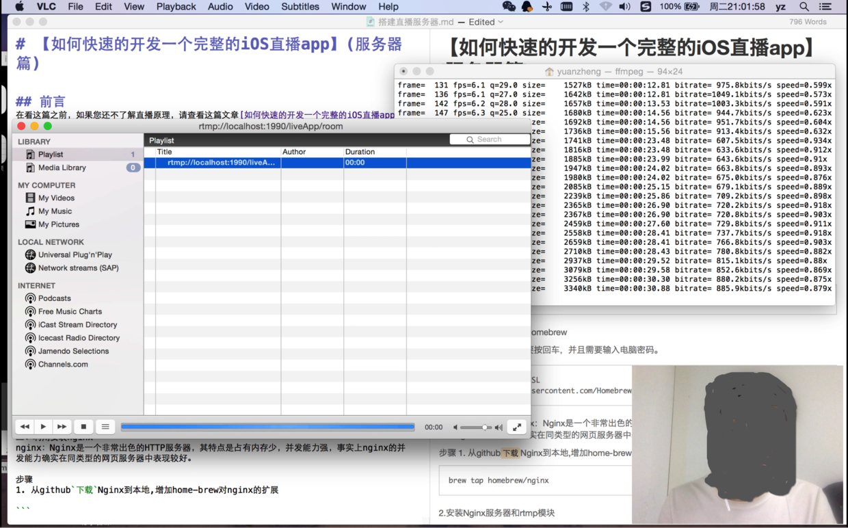The image size is (848, 528).
Task: Click the fast-forward next button
Action: point(62,427)
